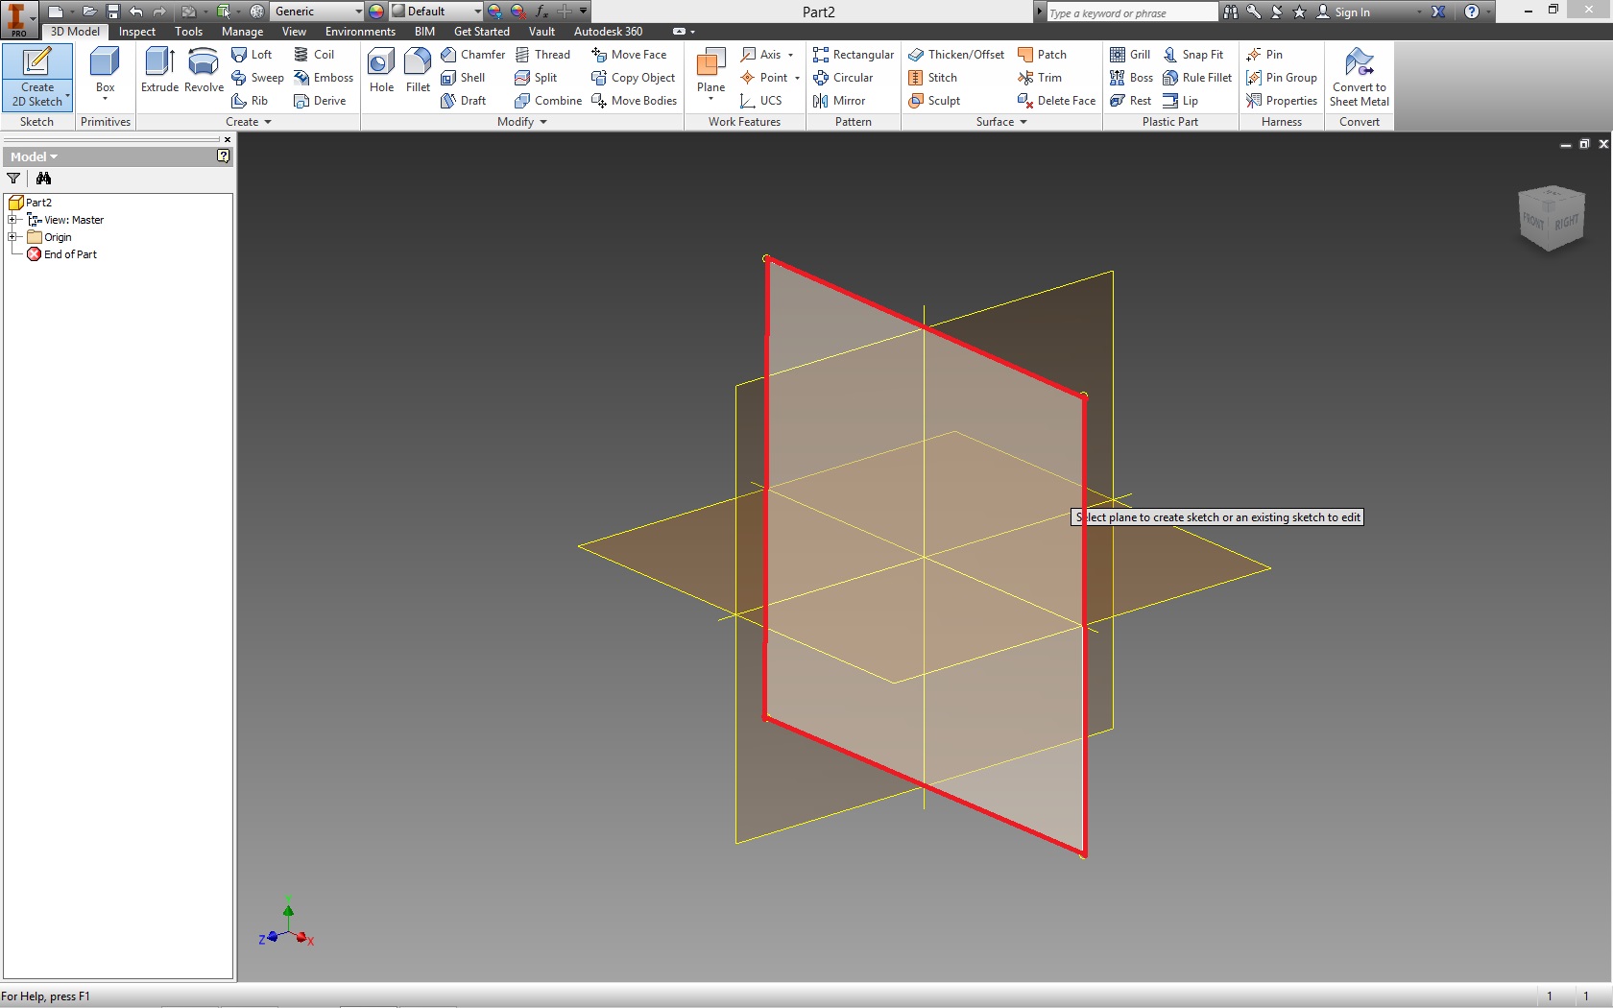The image size is (1613, 1008).
Task: Switch to the Inspect ribbon tab
Action: (136, 32)
